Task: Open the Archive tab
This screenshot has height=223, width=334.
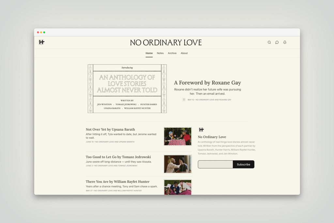Action: tap(172, 53)
